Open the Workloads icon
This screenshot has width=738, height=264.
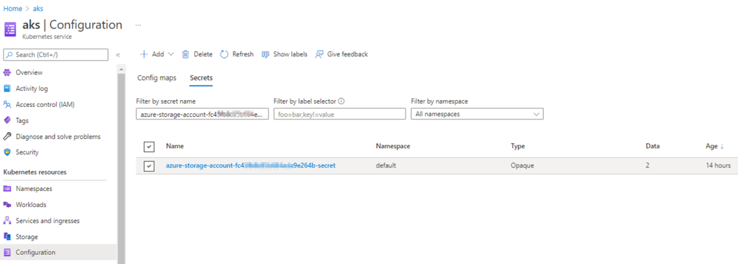pos(7,205)
